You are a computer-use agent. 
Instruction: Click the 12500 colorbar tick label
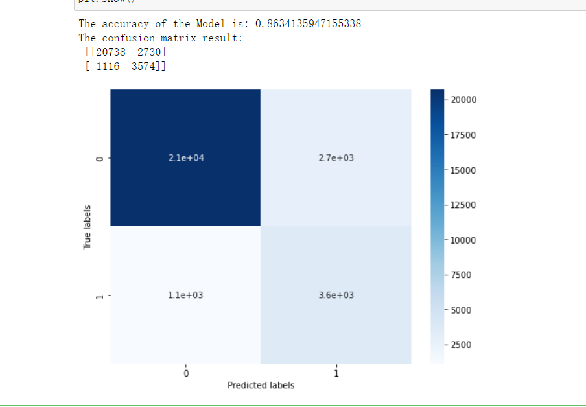pyautogui.click(x=463, y=205)
